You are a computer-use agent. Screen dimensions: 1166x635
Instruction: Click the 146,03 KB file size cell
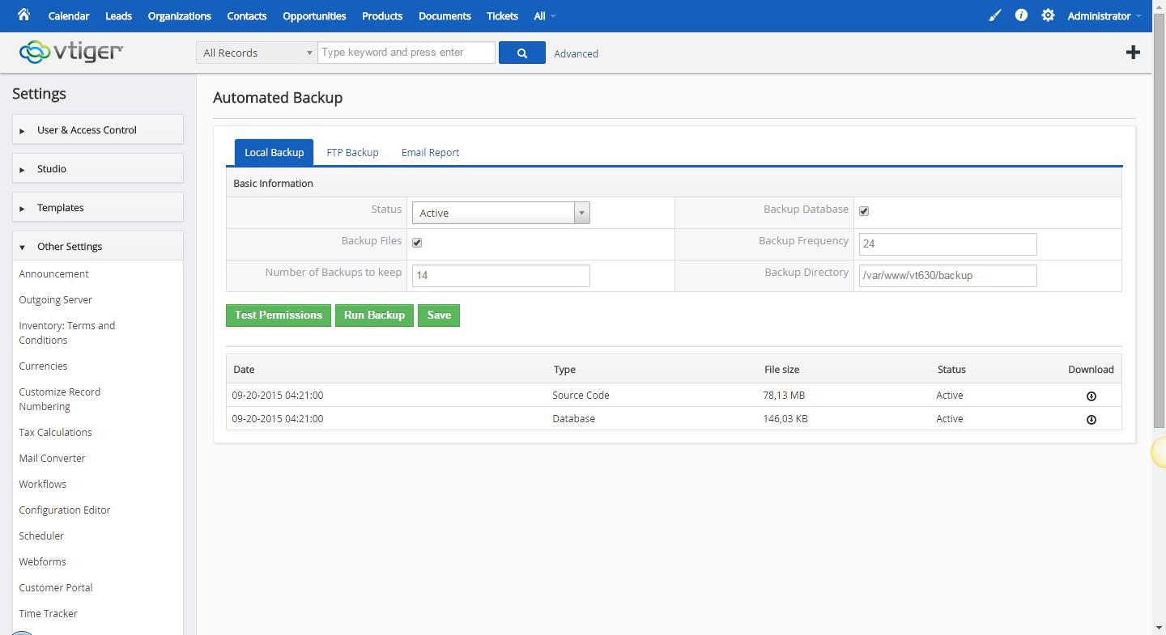coord(785,419)
